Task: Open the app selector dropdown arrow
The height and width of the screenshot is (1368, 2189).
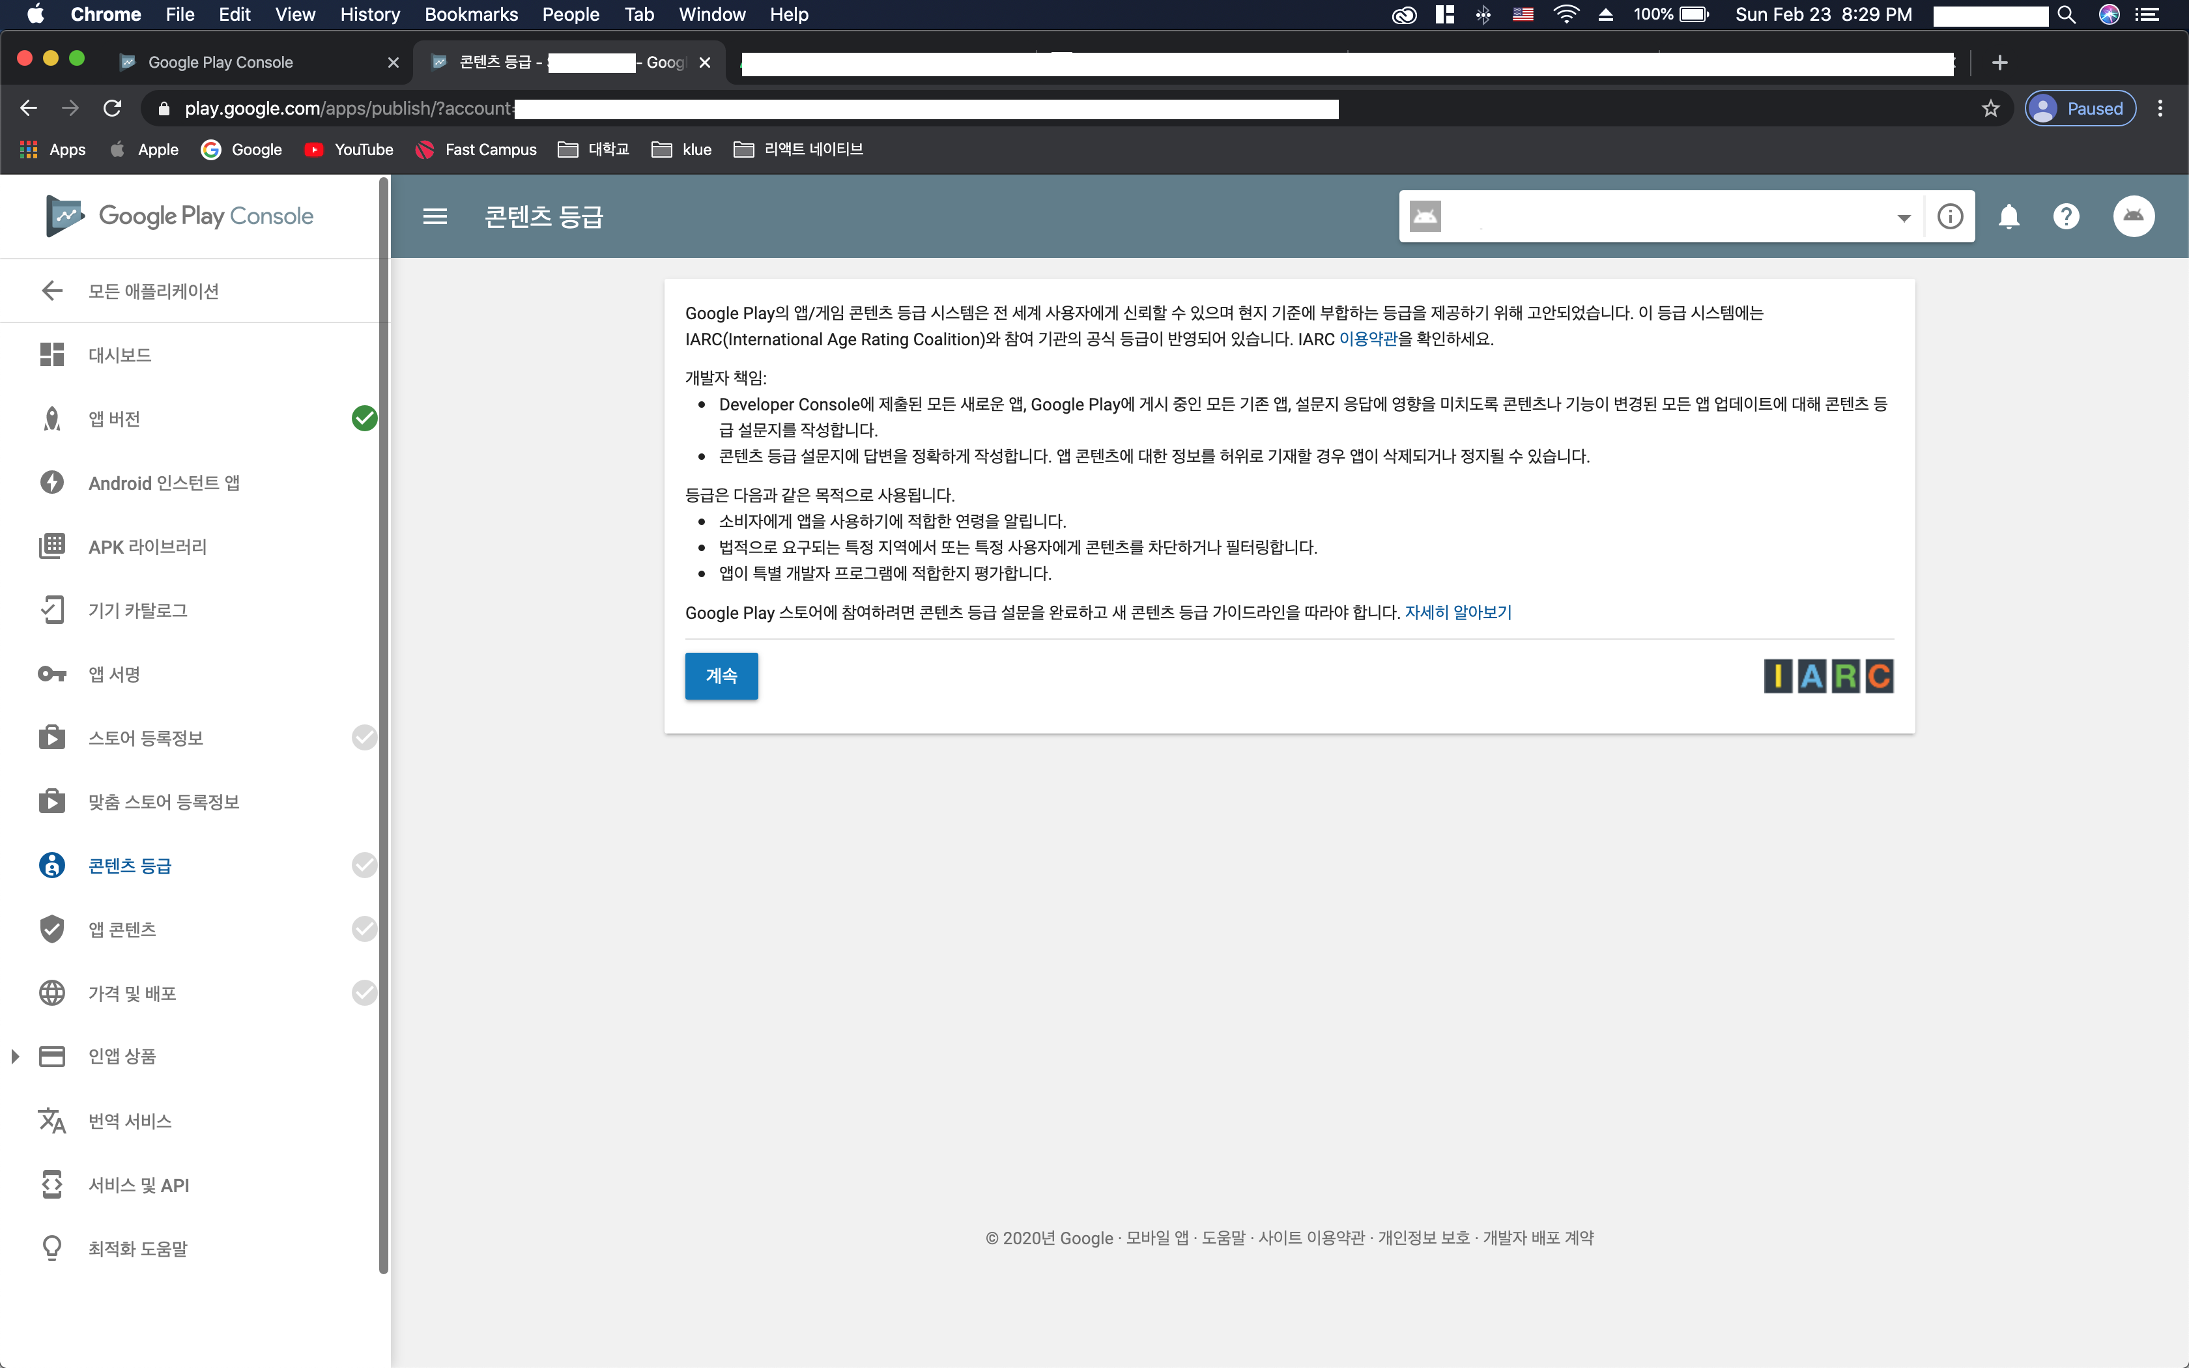Action: [1903, 217]
